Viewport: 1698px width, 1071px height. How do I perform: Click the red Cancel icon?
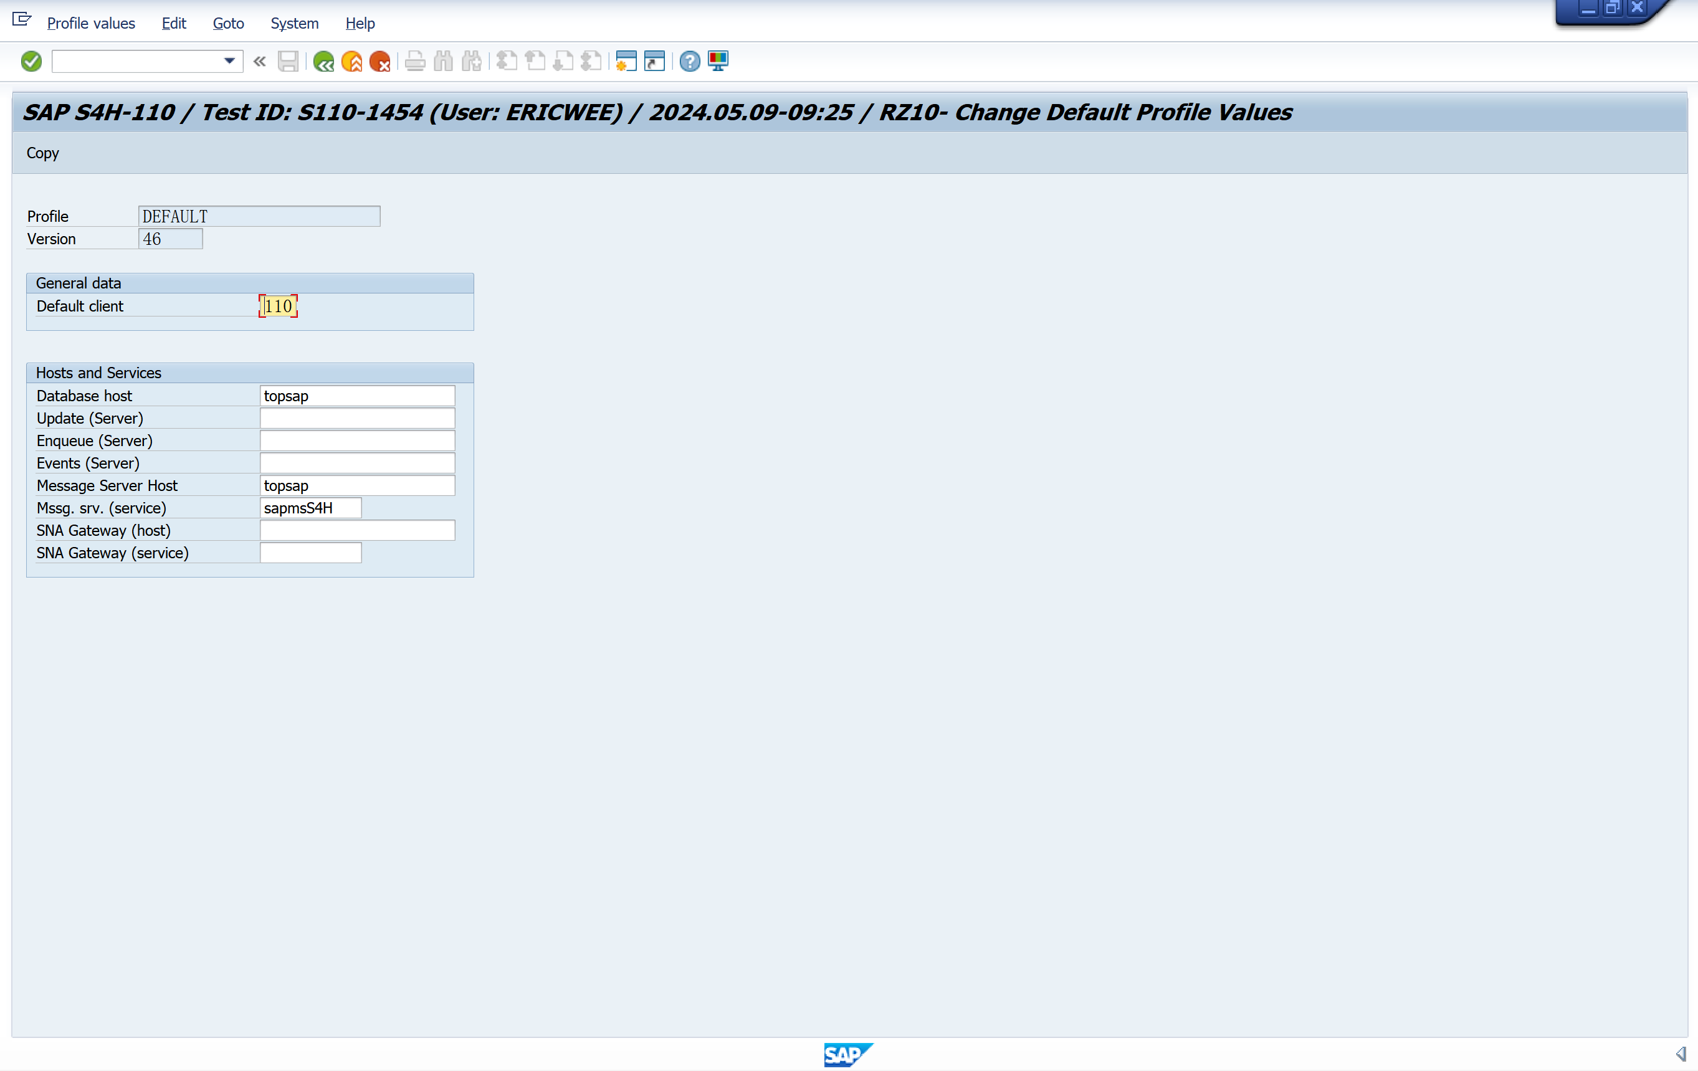[x=379, y=61]
